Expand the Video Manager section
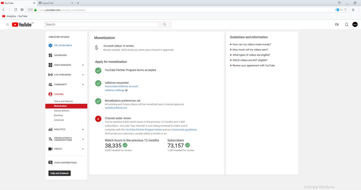The image size is (361, 190). pyautogui.click(x=83, y=65)
